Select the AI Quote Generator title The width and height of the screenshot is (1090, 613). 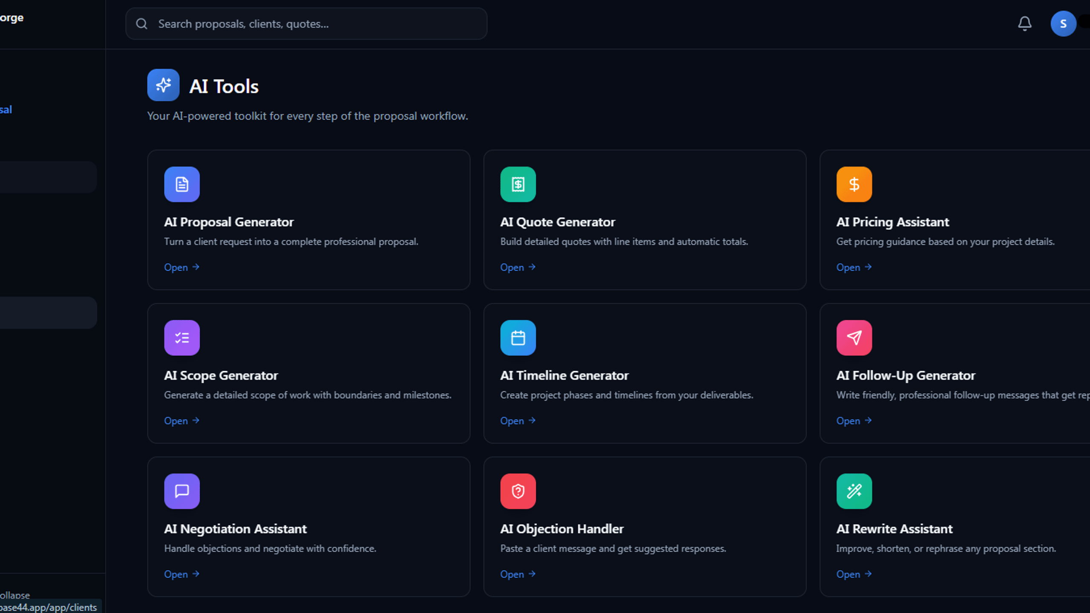[x=558, y=222]
